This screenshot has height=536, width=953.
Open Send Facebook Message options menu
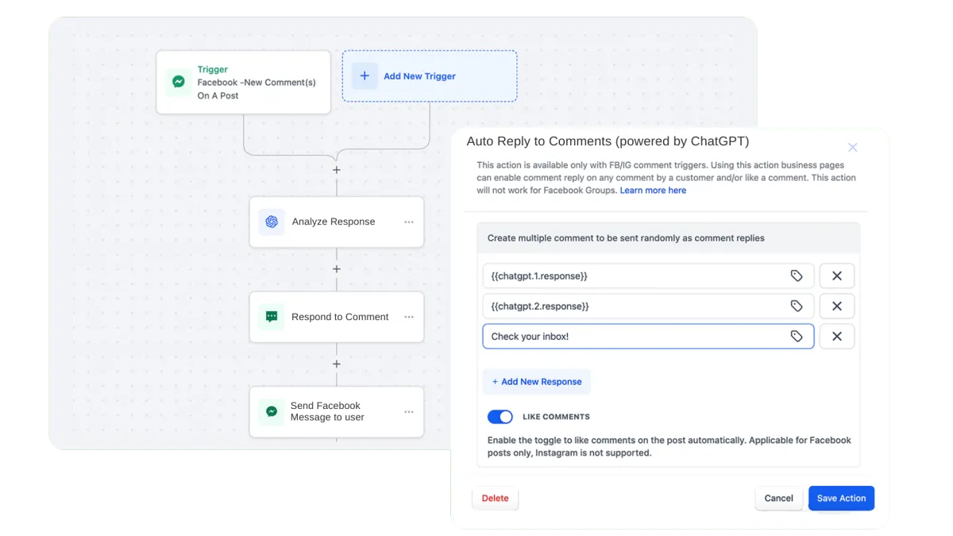[x=409, y=411]
